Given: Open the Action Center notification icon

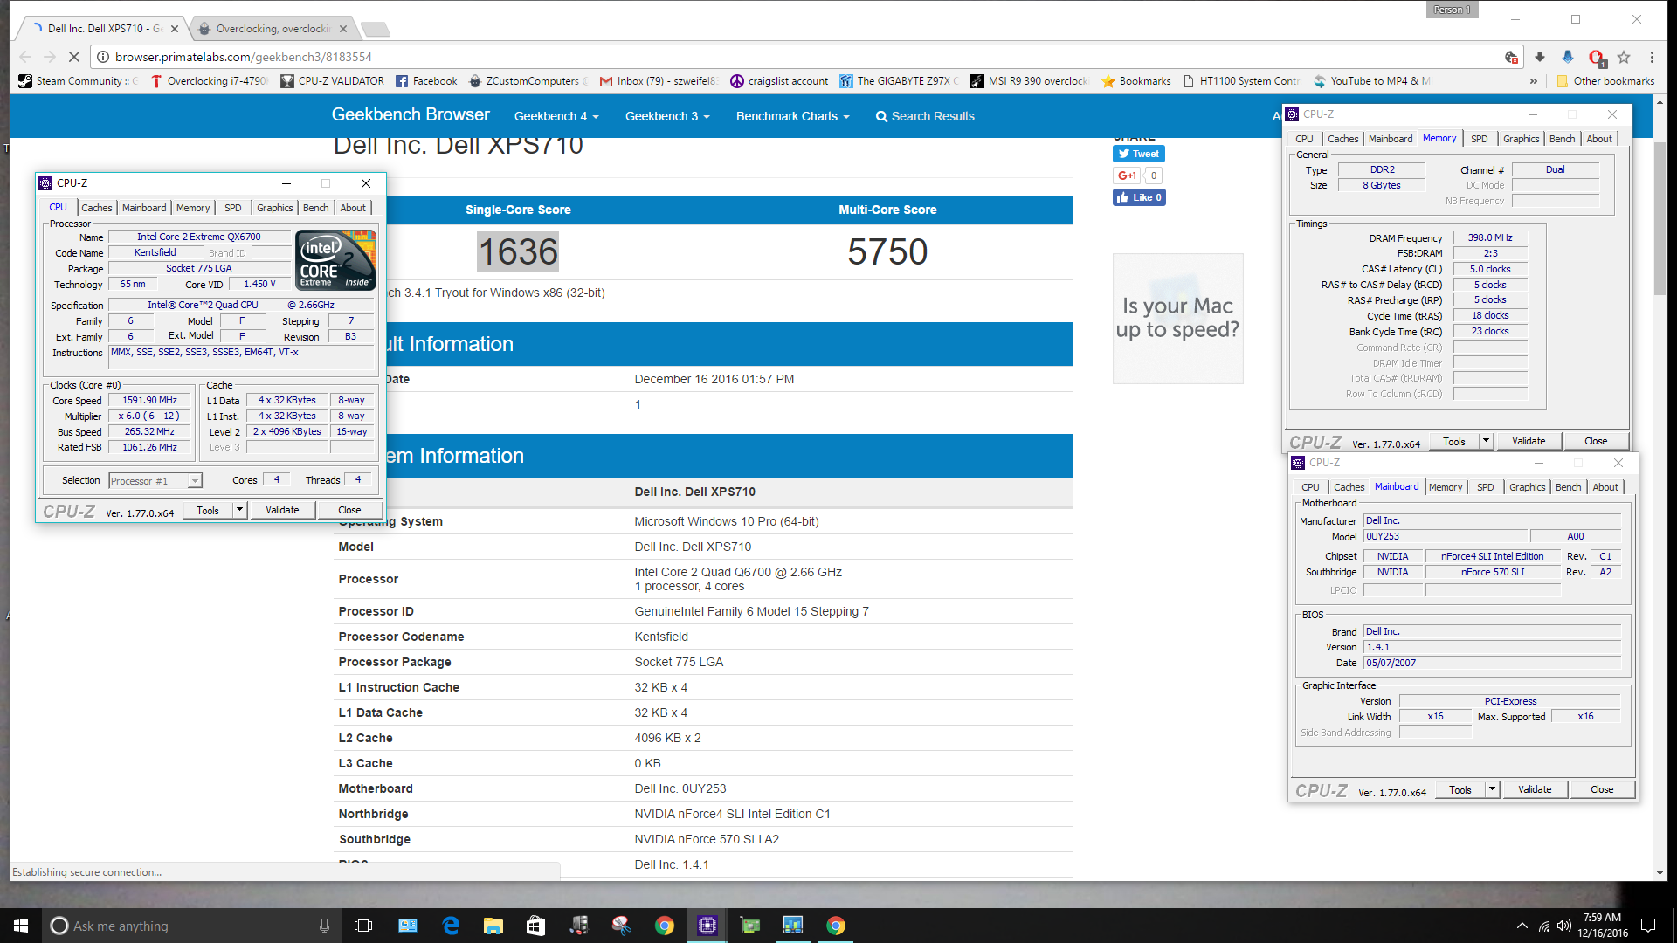Looking at the screenshot, I should [1648, 926].
